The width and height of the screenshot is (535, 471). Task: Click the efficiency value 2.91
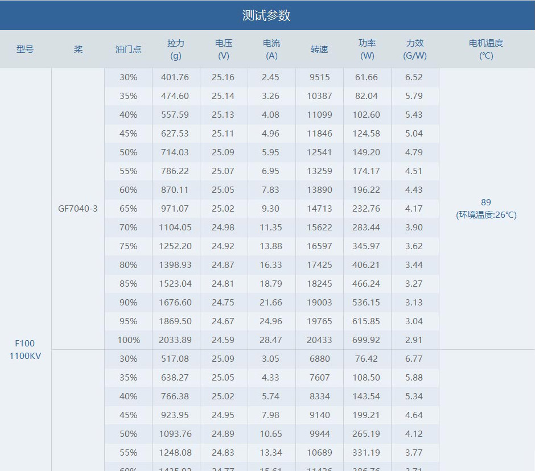click(414, 340)
